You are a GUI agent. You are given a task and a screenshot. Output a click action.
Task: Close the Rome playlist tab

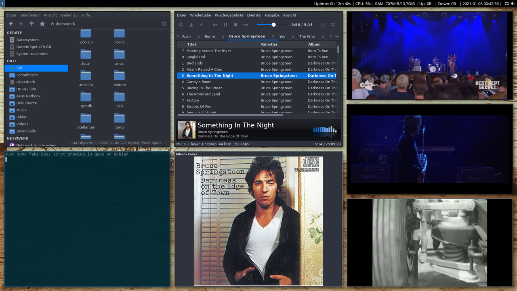click(x=222, y=36)
